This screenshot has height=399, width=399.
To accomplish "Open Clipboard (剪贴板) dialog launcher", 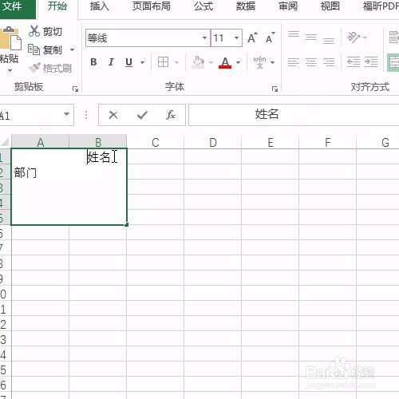I will click(x=75, y=89).
